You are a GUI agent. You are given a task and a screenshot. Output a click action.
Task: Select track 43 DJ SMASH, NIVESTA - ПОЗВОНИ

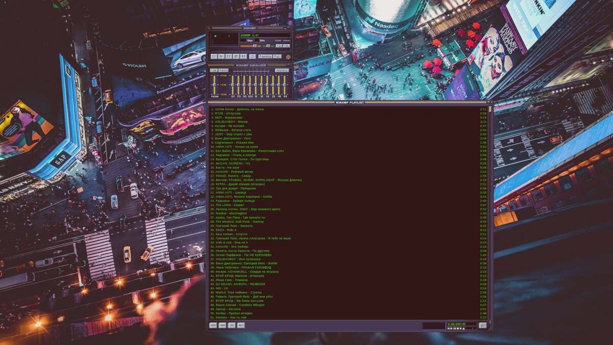[x=348, y=284]
